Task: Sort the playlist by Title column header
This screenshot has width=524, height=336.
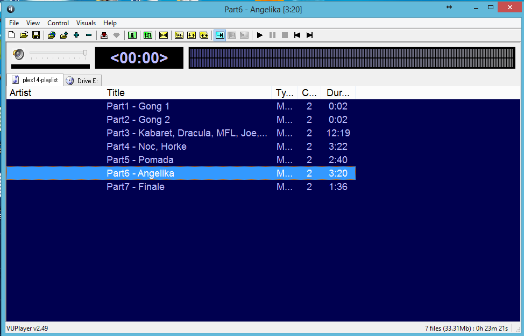Action: [187, 93]
